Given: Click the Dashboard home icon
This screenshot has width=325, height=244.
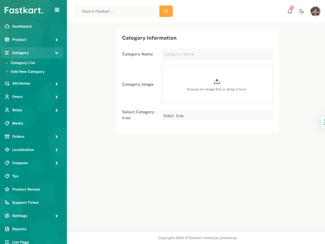Looking at the screenshot, I should [x=7, y=26].
